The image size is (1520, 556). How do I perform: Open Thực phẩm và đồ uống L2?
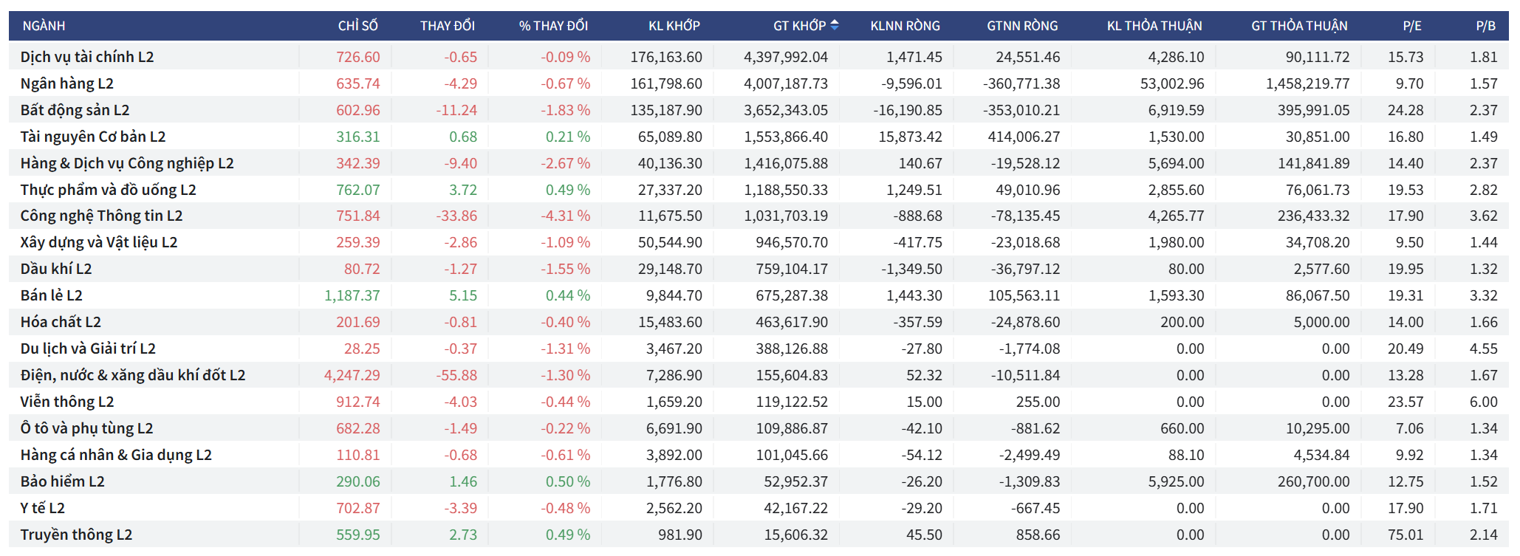[108, 190]
